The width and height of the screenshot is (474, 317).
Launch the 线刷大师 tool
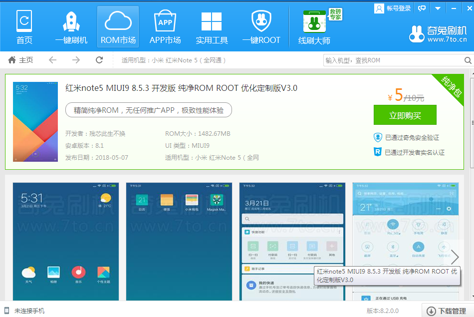click(x=314, y=27)
